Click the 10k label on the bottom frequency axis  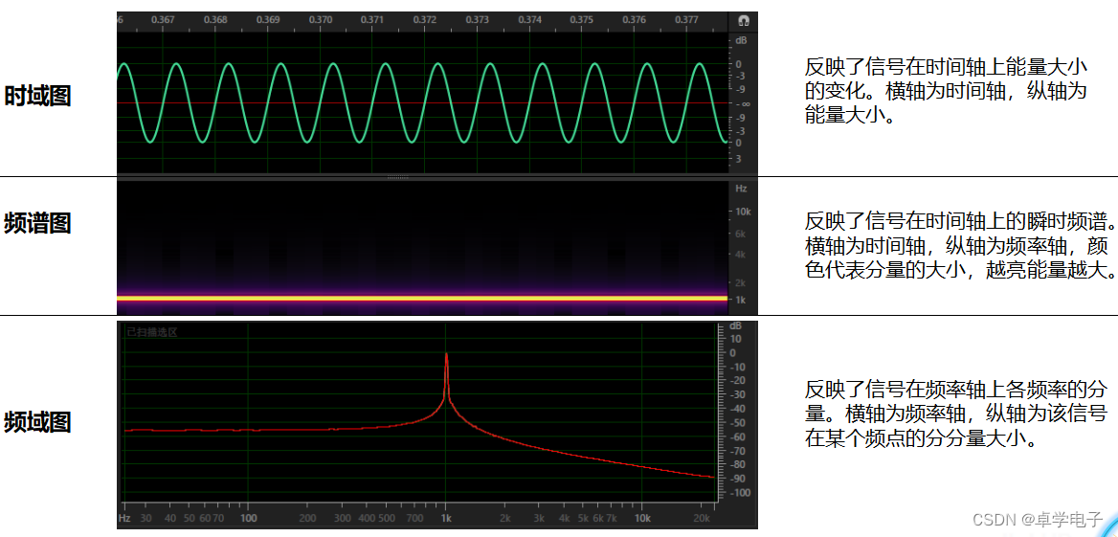coord(643,518)
